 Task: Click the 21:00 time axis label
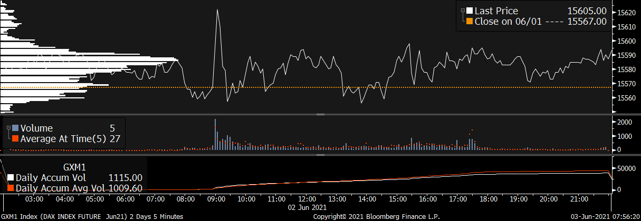(x=579, y=199)
